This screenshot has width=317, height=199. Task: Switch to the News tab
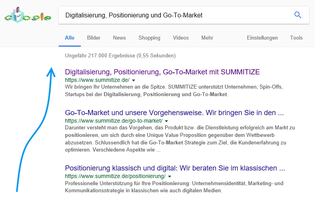click(119, 38)
